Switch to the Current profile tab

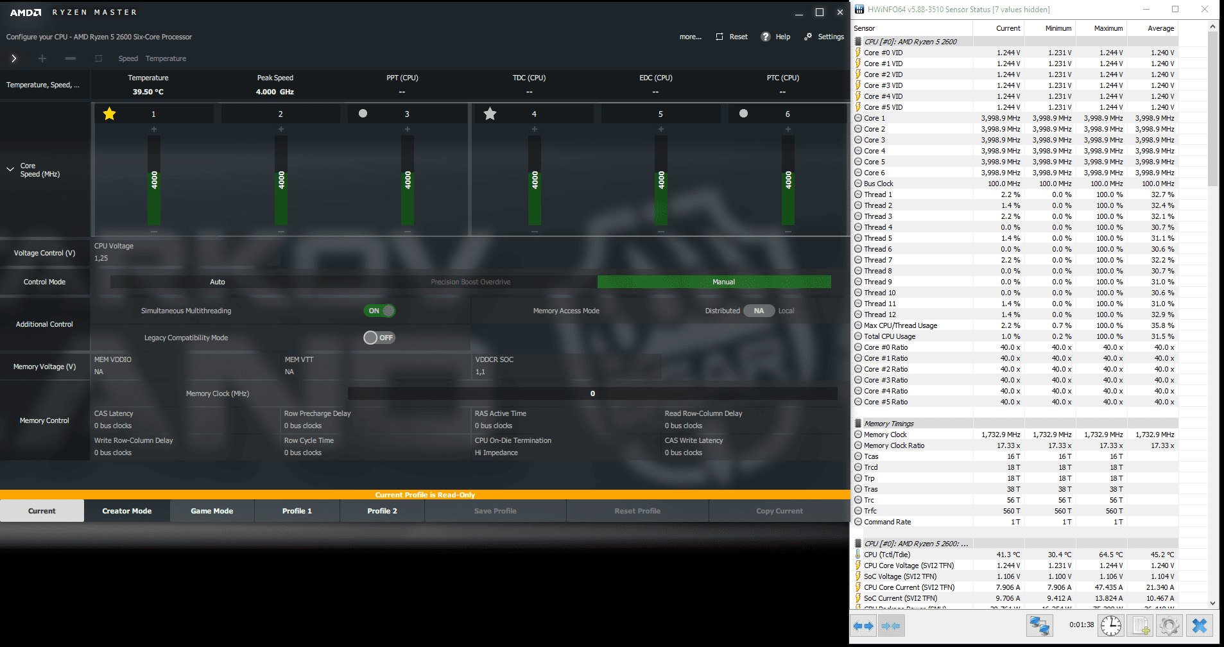(x=42, y=511)
